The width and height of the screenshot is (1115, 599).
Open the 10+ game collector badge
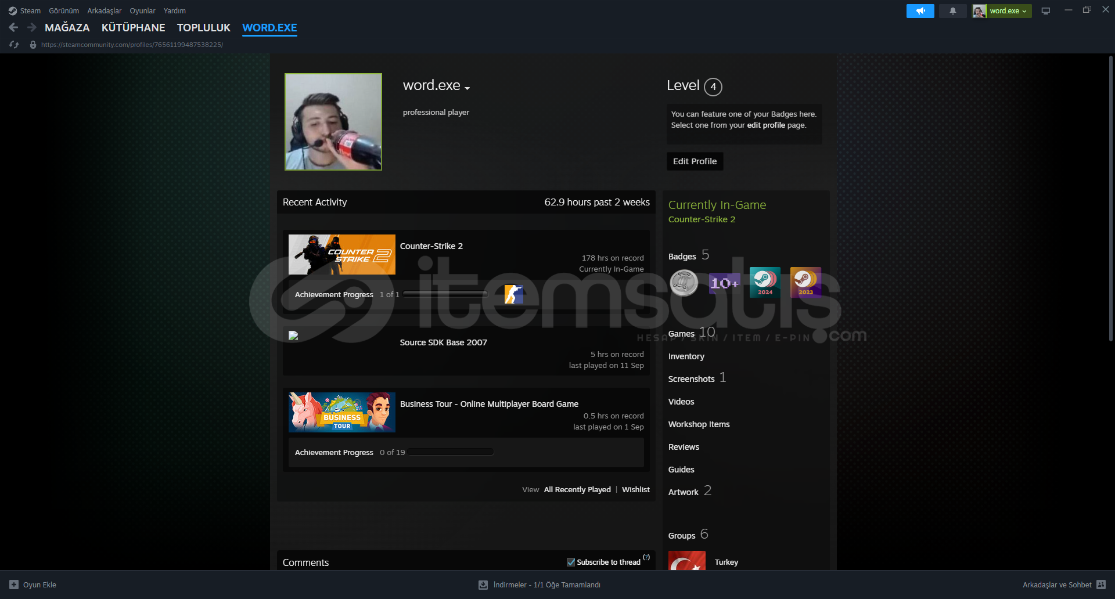coord(725,283)
